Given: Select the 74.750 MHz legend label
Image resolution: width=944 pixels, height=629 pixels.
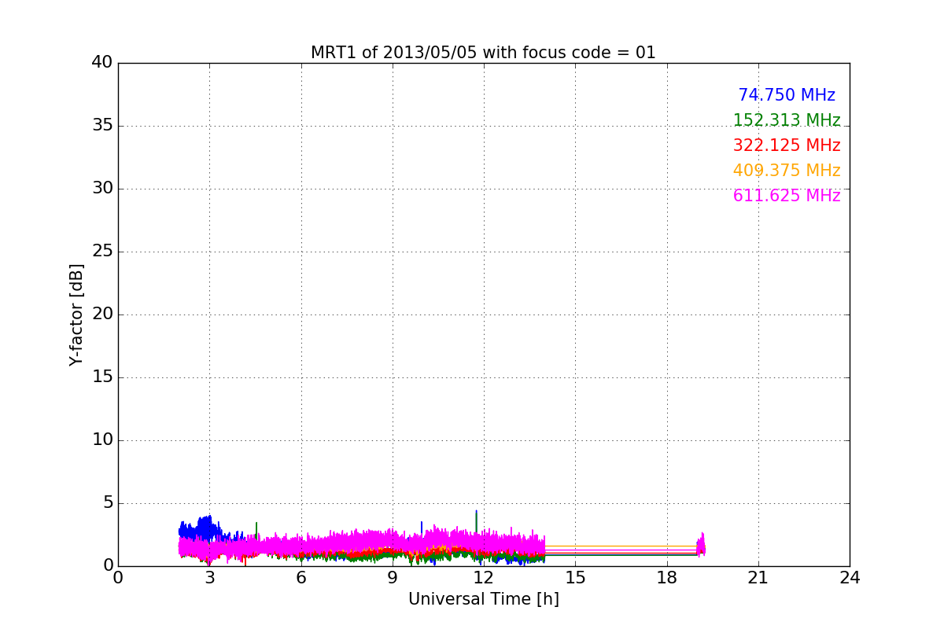Looking at the screenshot, I should point(787,95).
